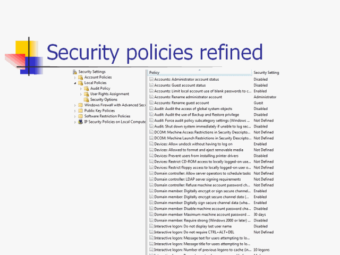340x255 pixels.
Task: Click the Public Key Policies folder icon
Action: (81, 110)
